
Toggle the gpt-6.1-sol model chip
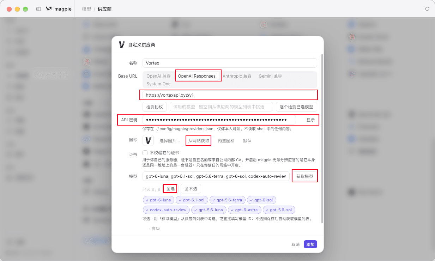point(191,200)
